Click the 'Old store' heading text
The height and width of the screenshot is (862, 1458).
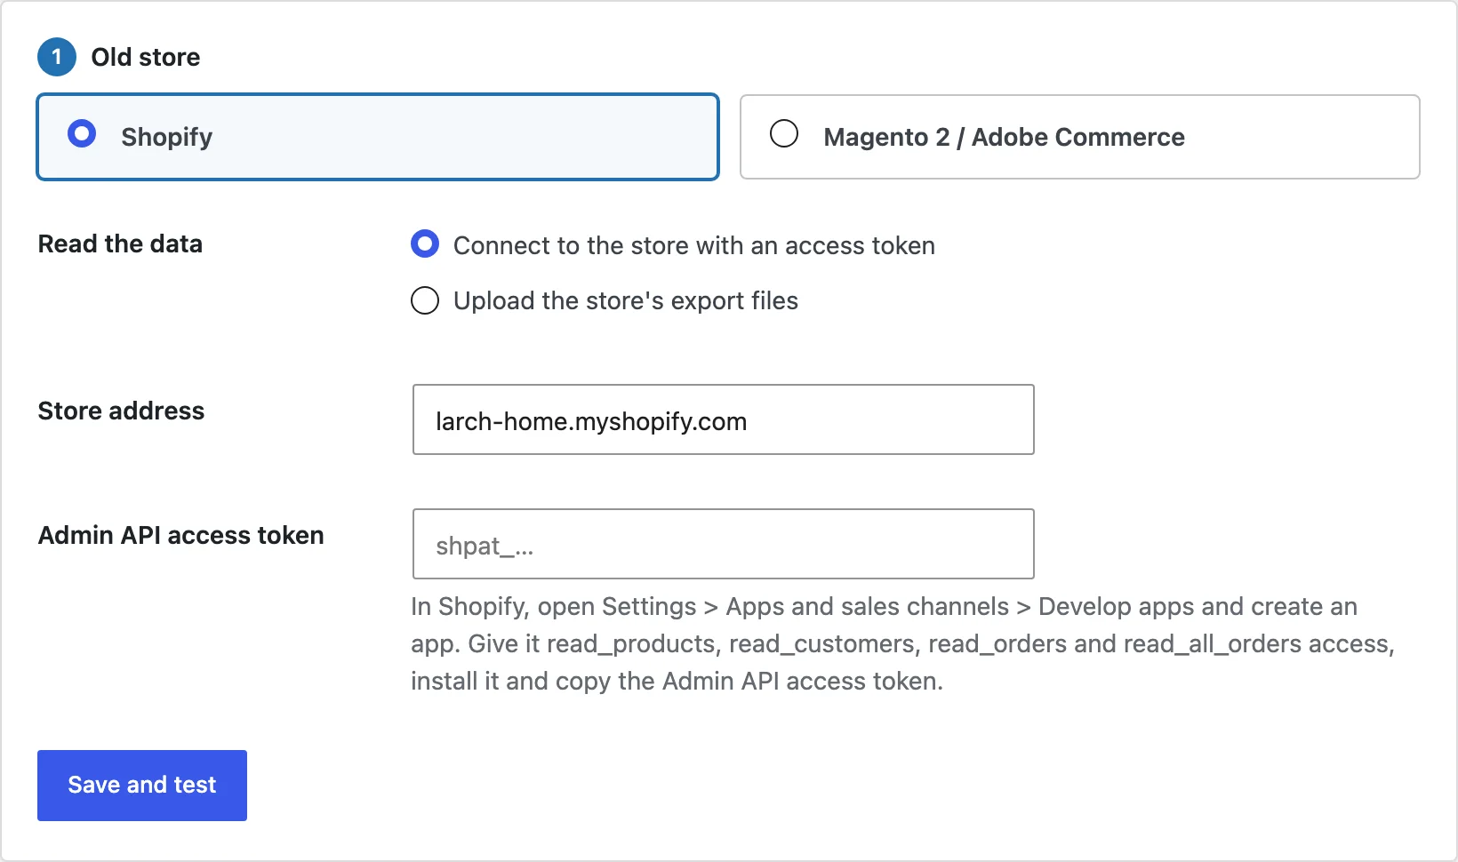[x=146, y=57]
